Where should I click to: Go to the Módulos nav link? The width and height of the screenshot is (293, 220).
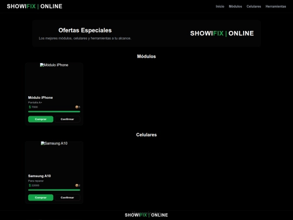(235, 7)
